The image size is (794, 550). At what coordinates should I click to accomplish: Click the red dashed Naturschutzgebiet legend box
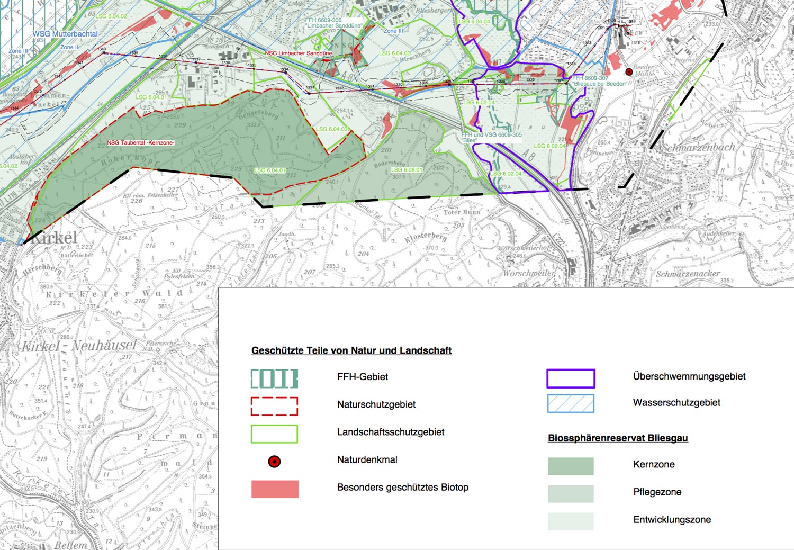(x=274, y=406)
